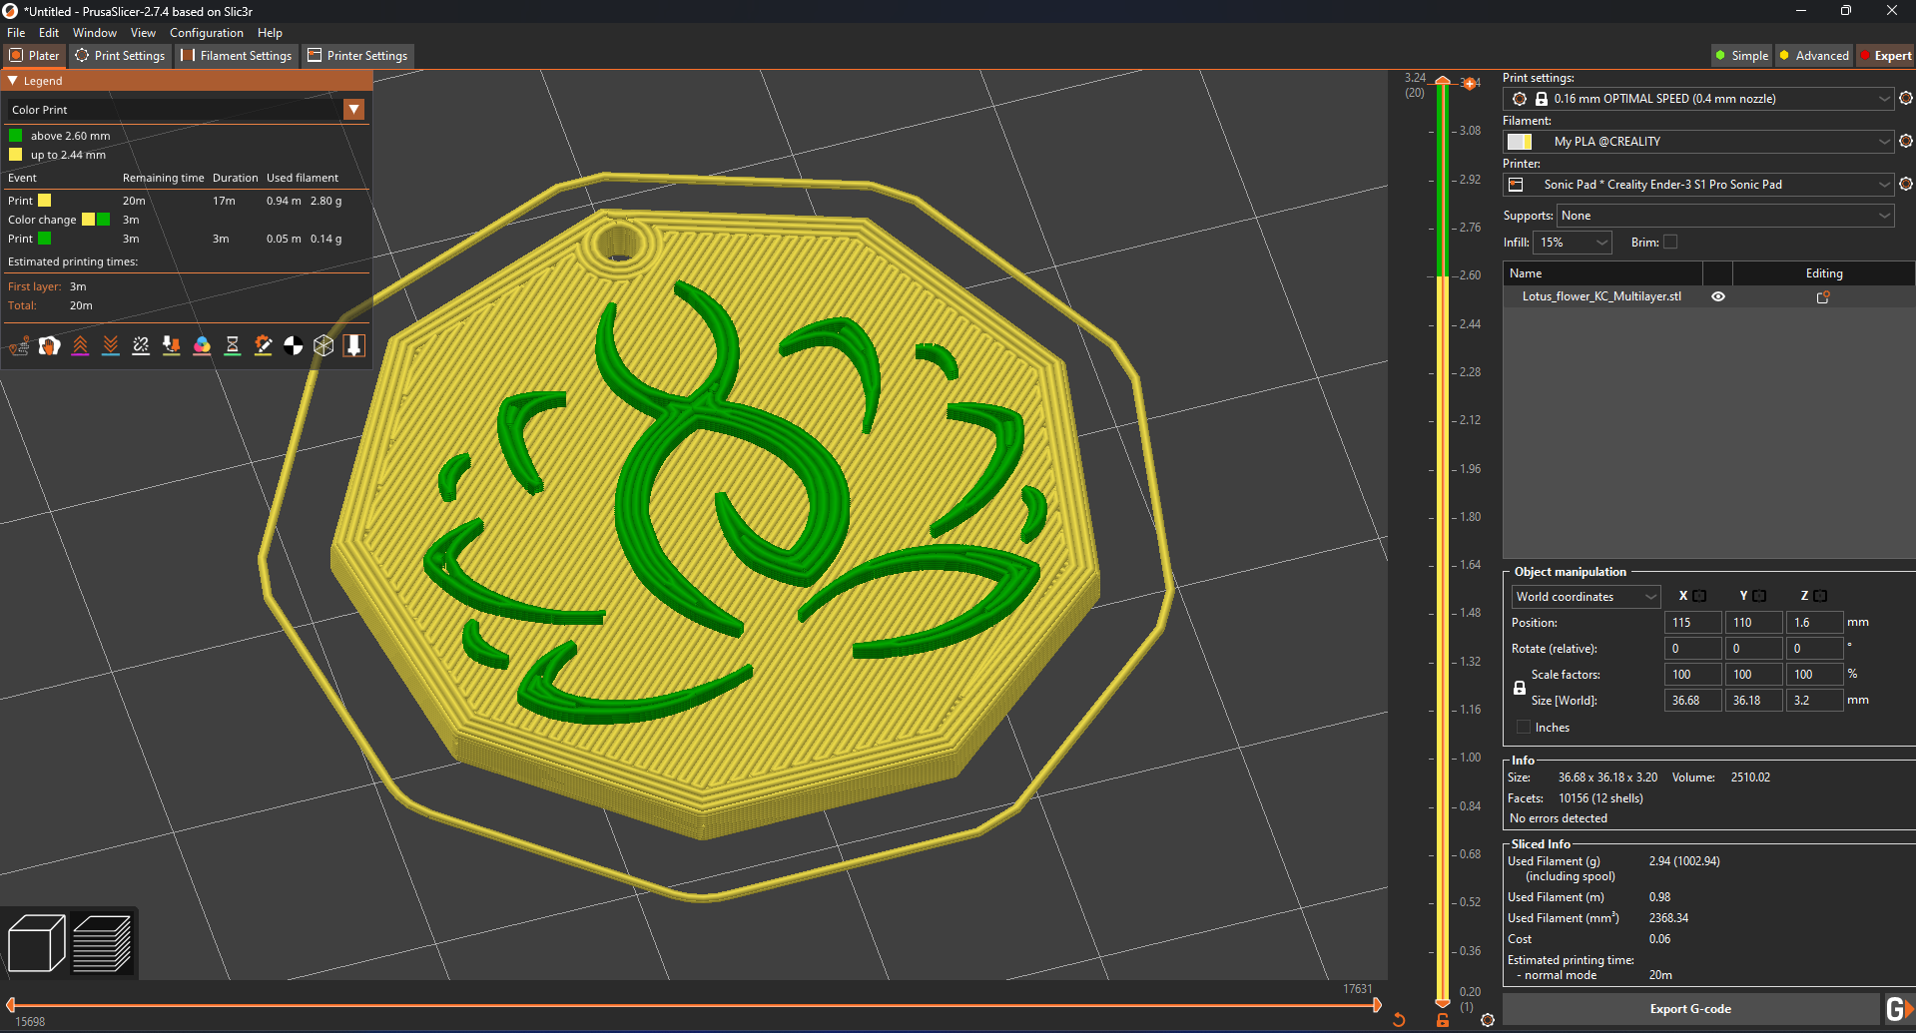Open editing icon for Lotus_flower object
1916x1033 pixels.
coord(1823,296)
